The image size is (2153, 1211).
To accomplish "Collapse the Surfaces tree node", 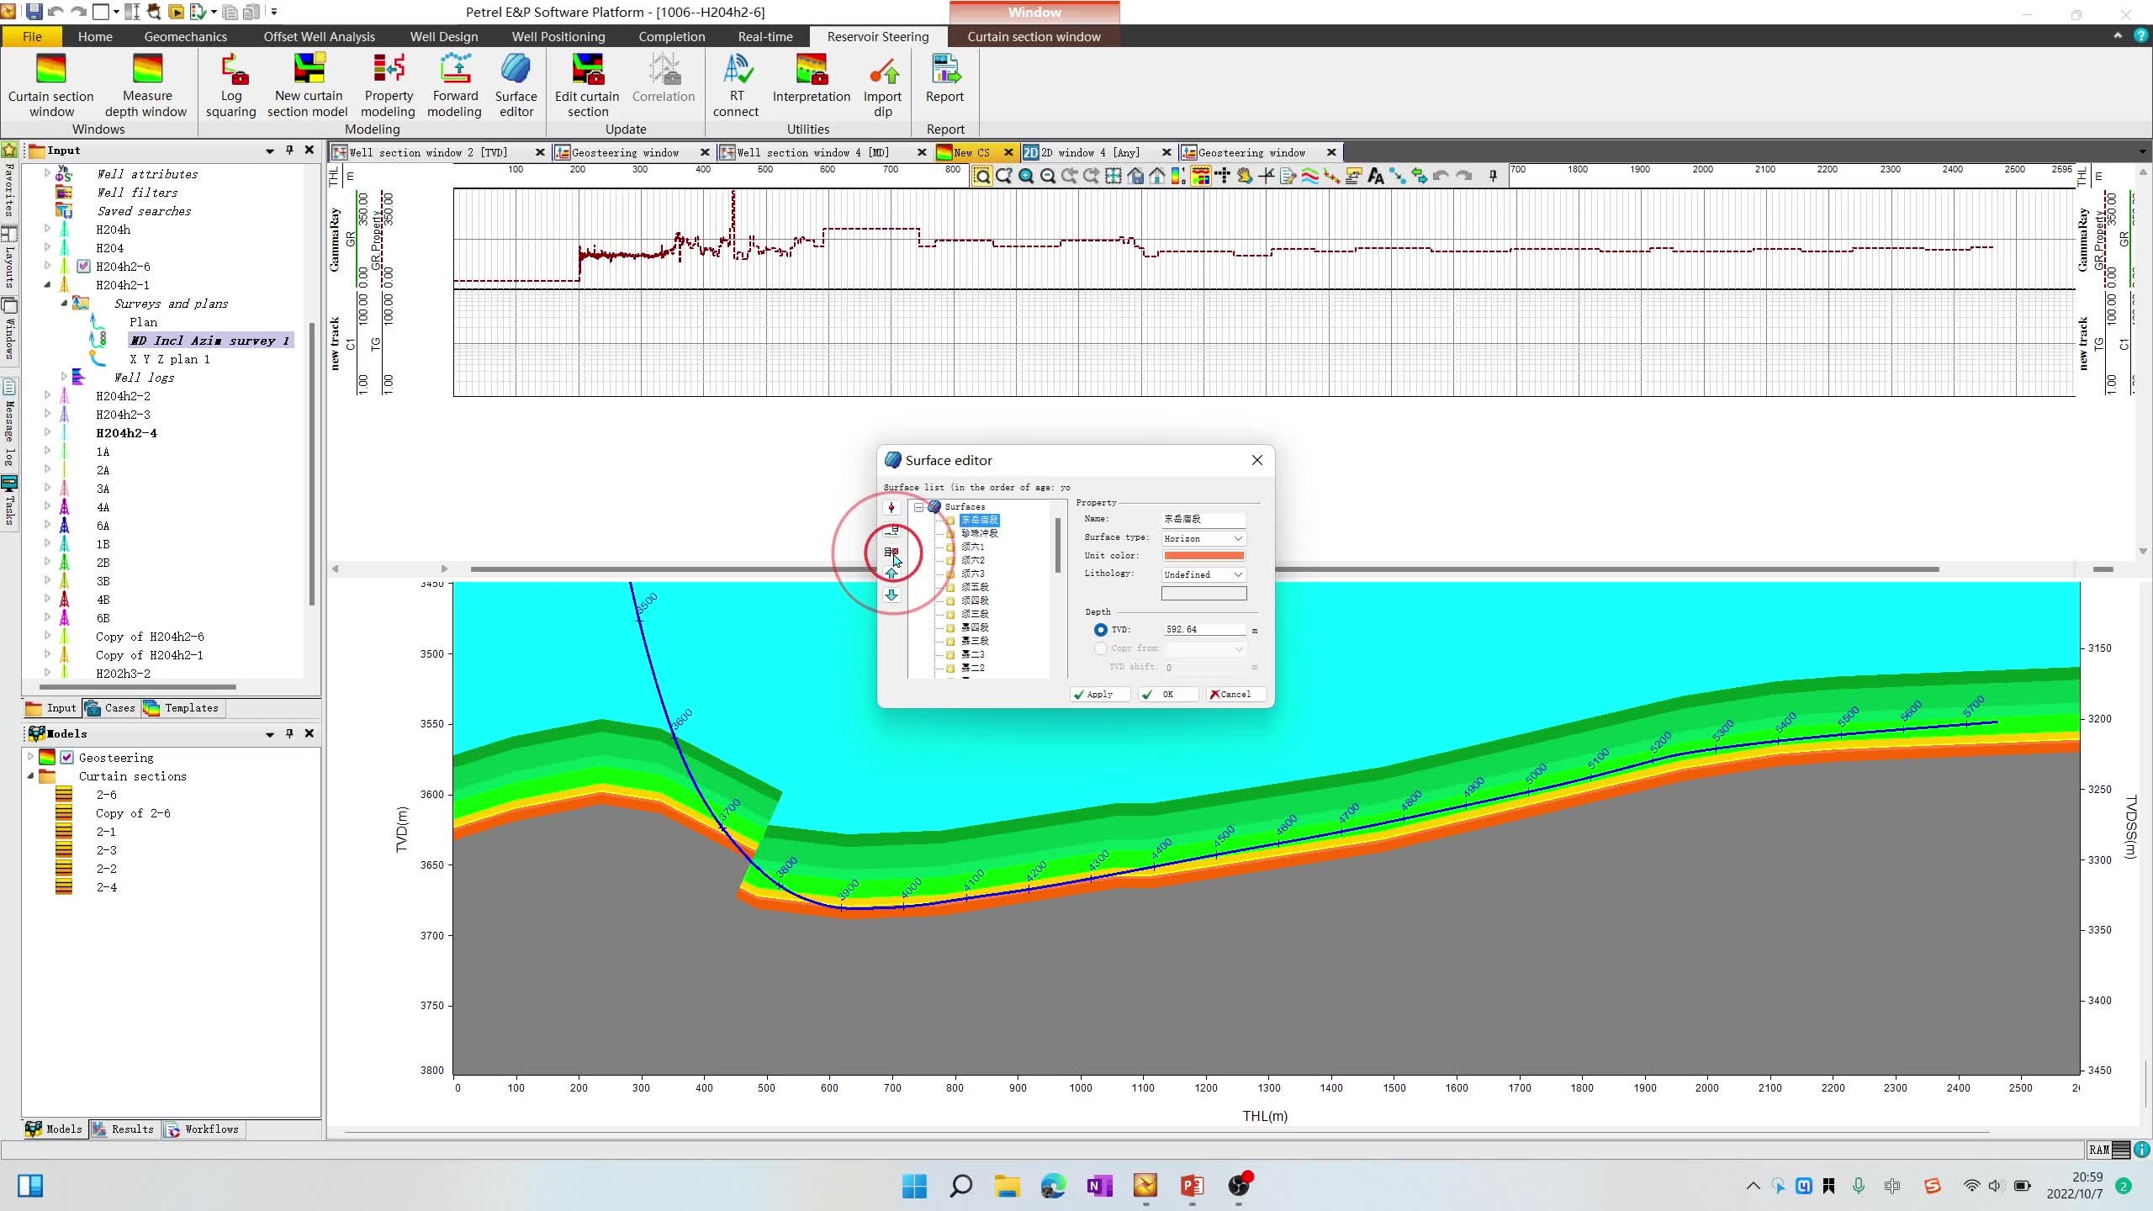I will click(x=919, y=507).
